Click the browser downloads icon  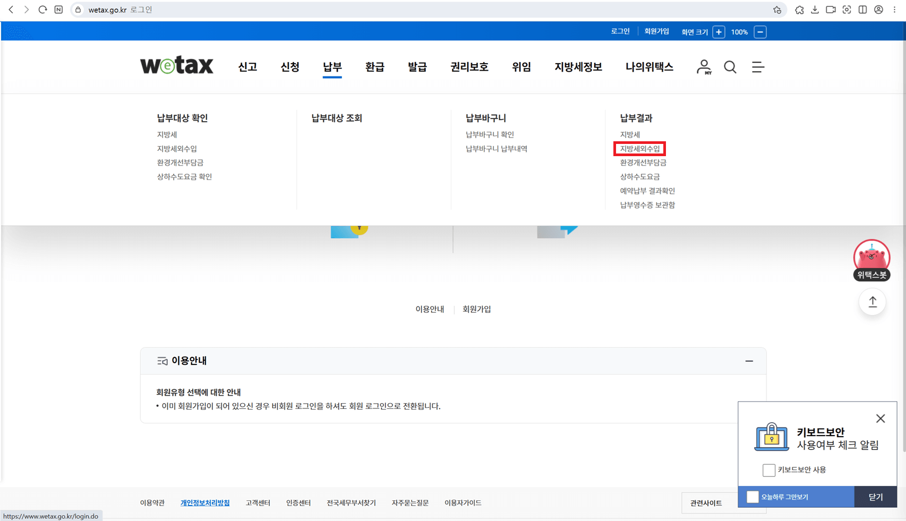(815, 9)
